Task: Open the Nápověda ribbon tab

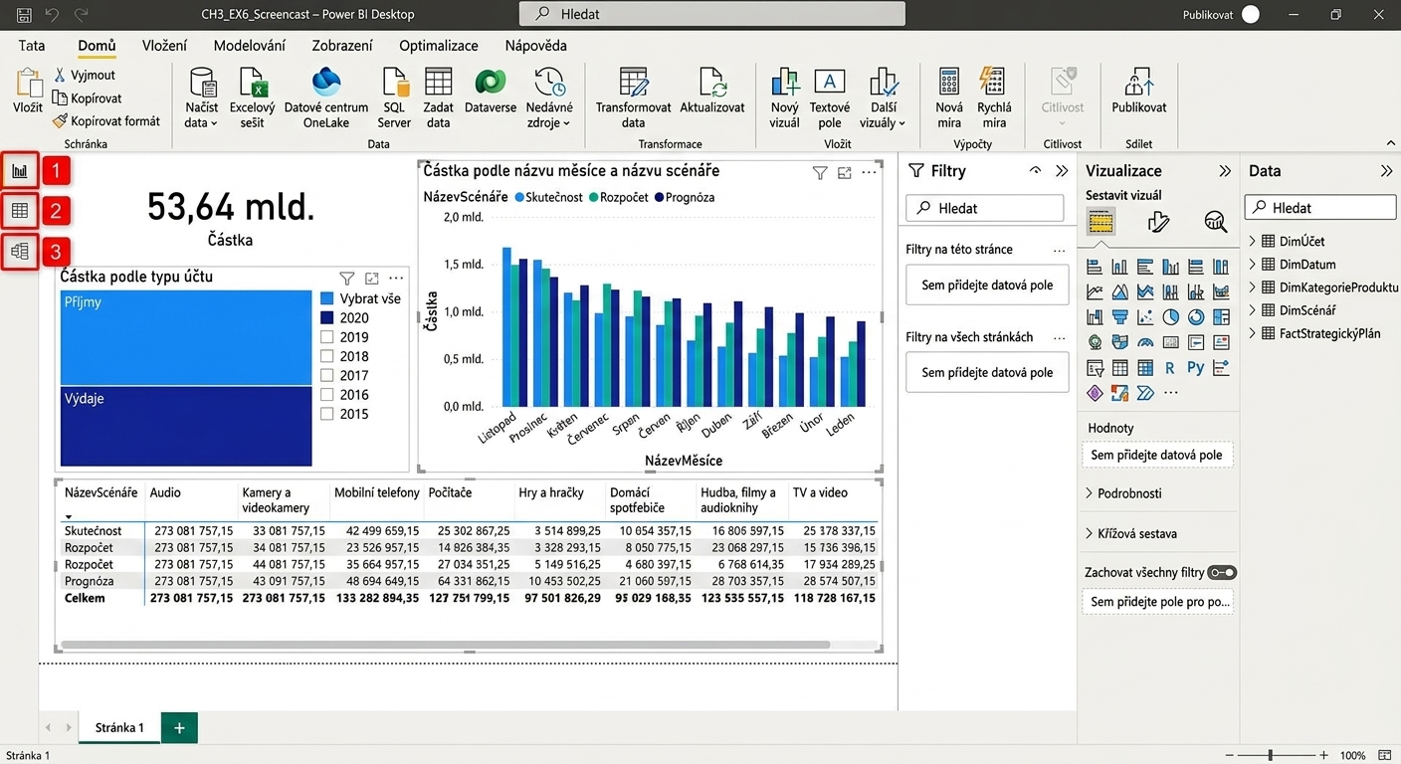Action: 535,46
